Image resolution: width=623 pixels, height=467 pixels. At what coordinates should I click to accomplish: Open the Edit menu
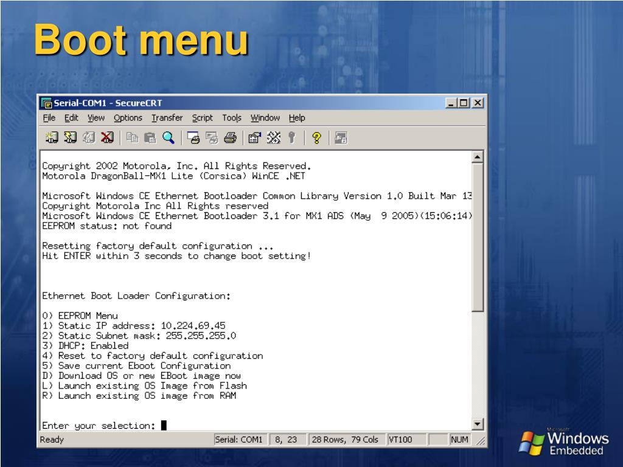72,118
